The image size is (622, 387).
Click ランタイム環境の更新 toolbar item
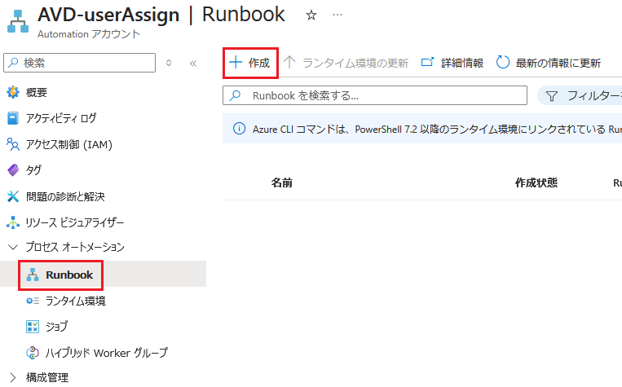pos(346,63)
